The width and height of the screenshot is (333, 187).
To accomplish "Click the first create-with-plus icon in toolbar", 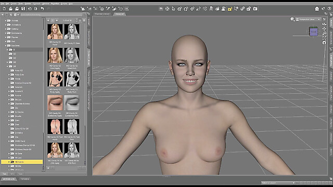I will point(83,9).
